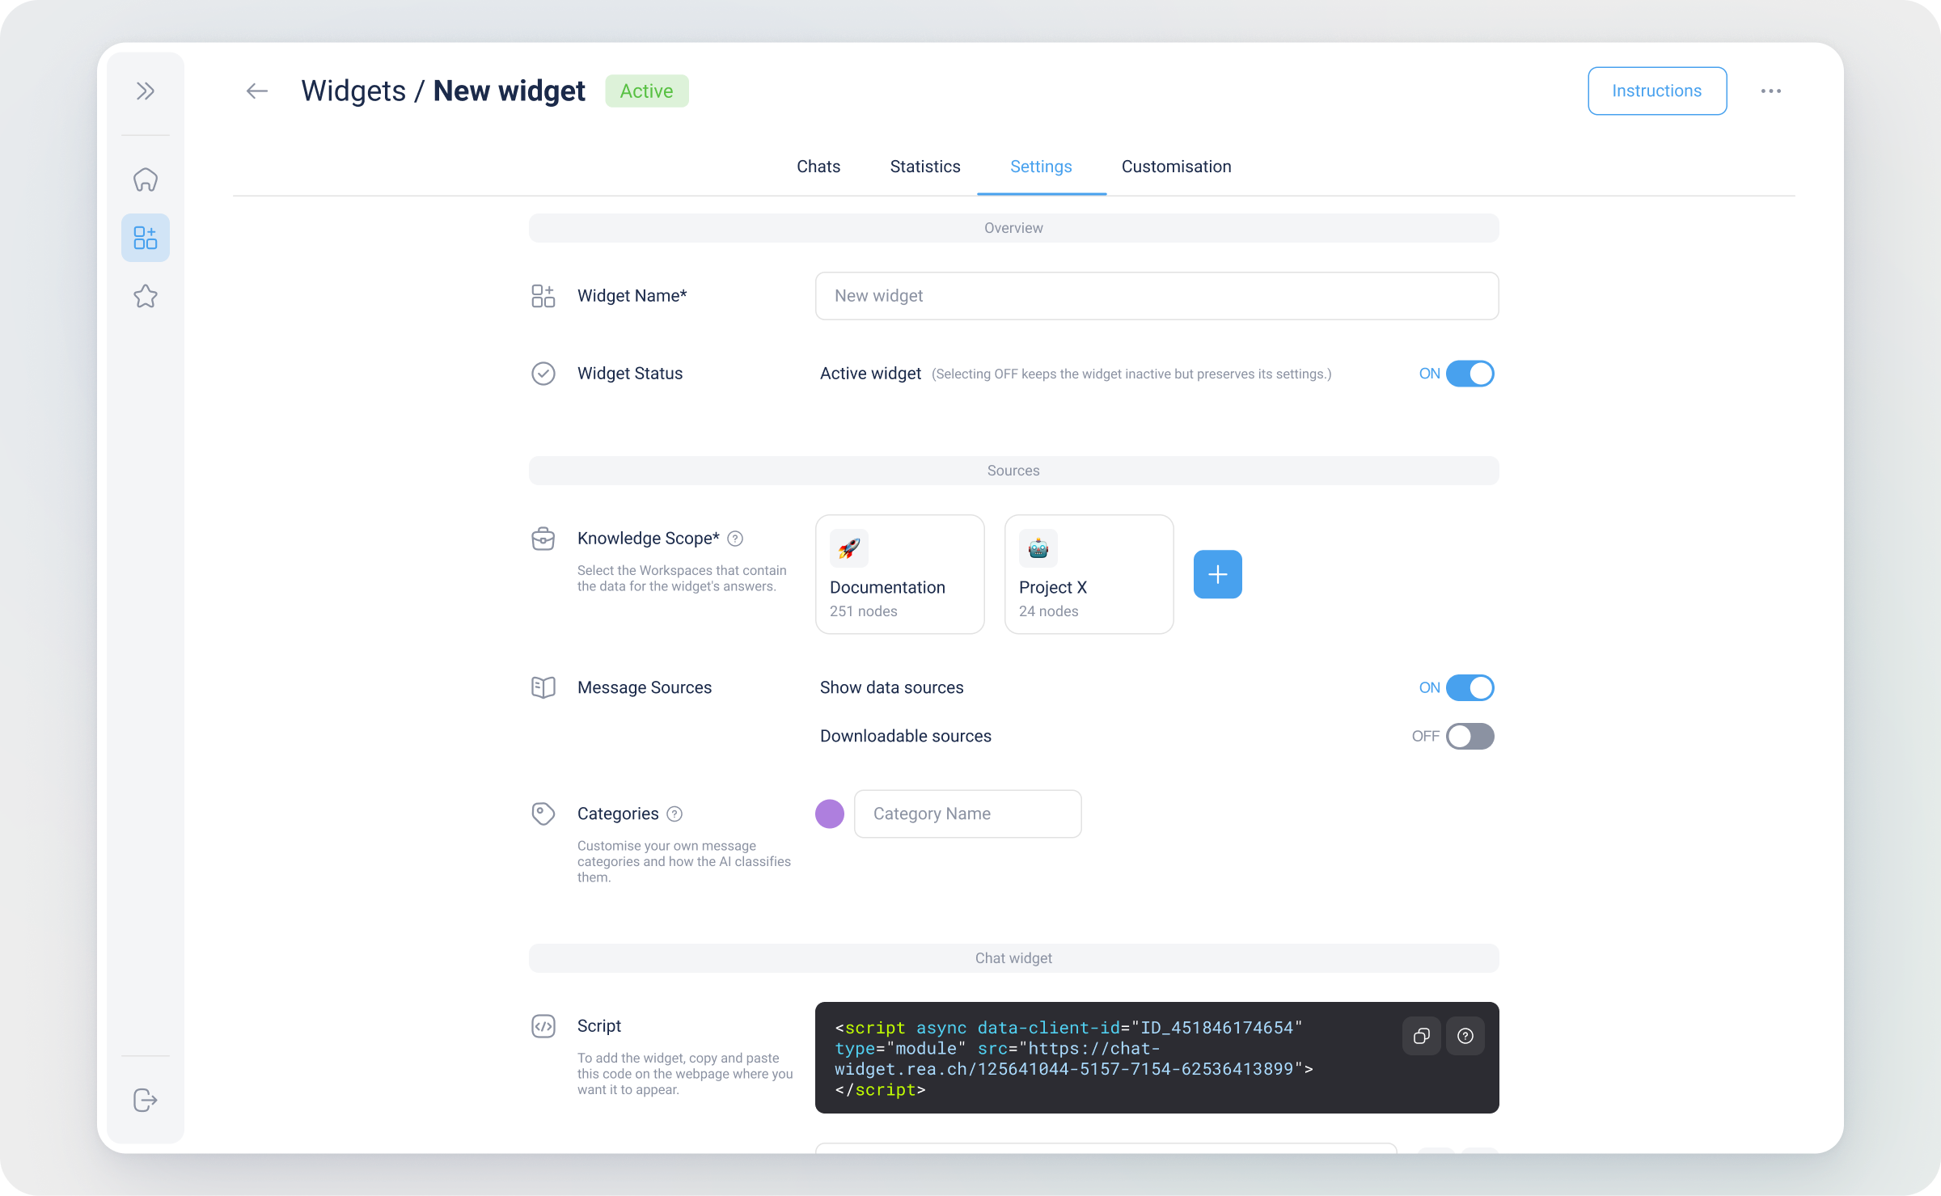Click the logout/exit icon at bottom
The image size is (1941, 1196).
pos(146,1101)
